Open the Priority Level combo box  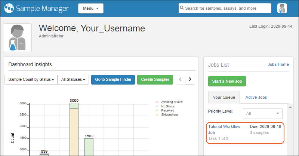pos(262,113)
